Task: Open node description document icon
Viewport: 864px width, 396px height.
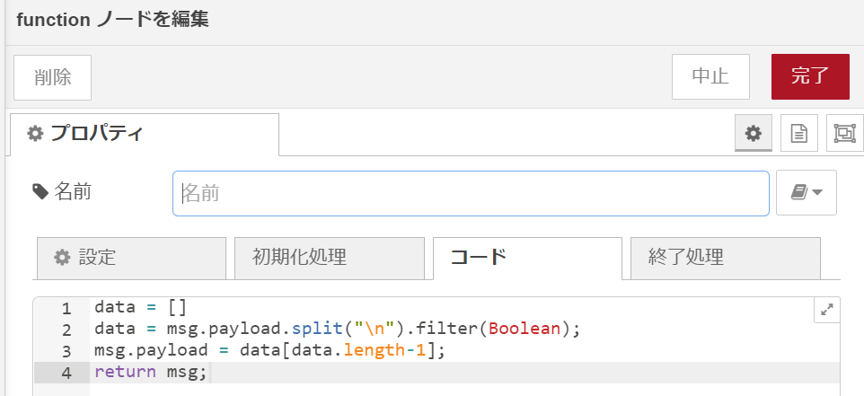Action: point(799,133)
